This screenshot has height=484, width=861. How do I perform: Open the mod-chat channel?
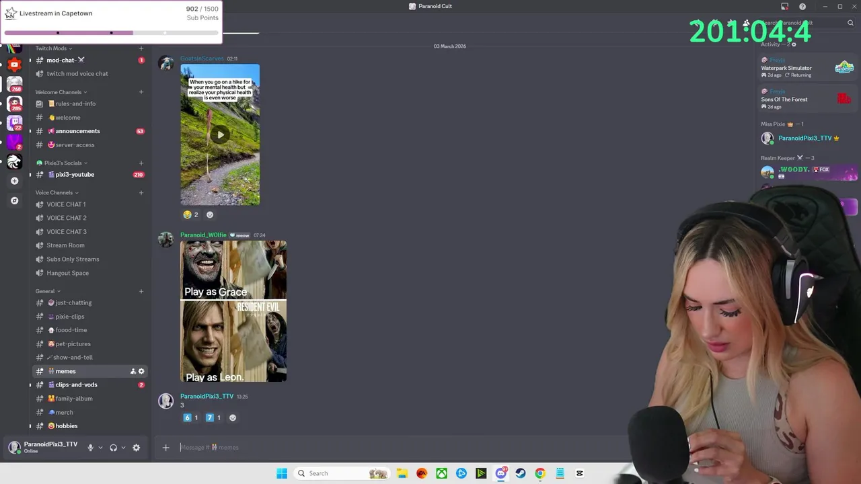tap(89, 61)
